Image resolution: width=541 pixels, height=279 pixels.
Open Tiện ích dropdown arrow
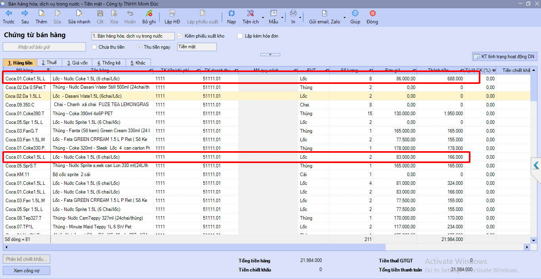click(x=263, y=18)
